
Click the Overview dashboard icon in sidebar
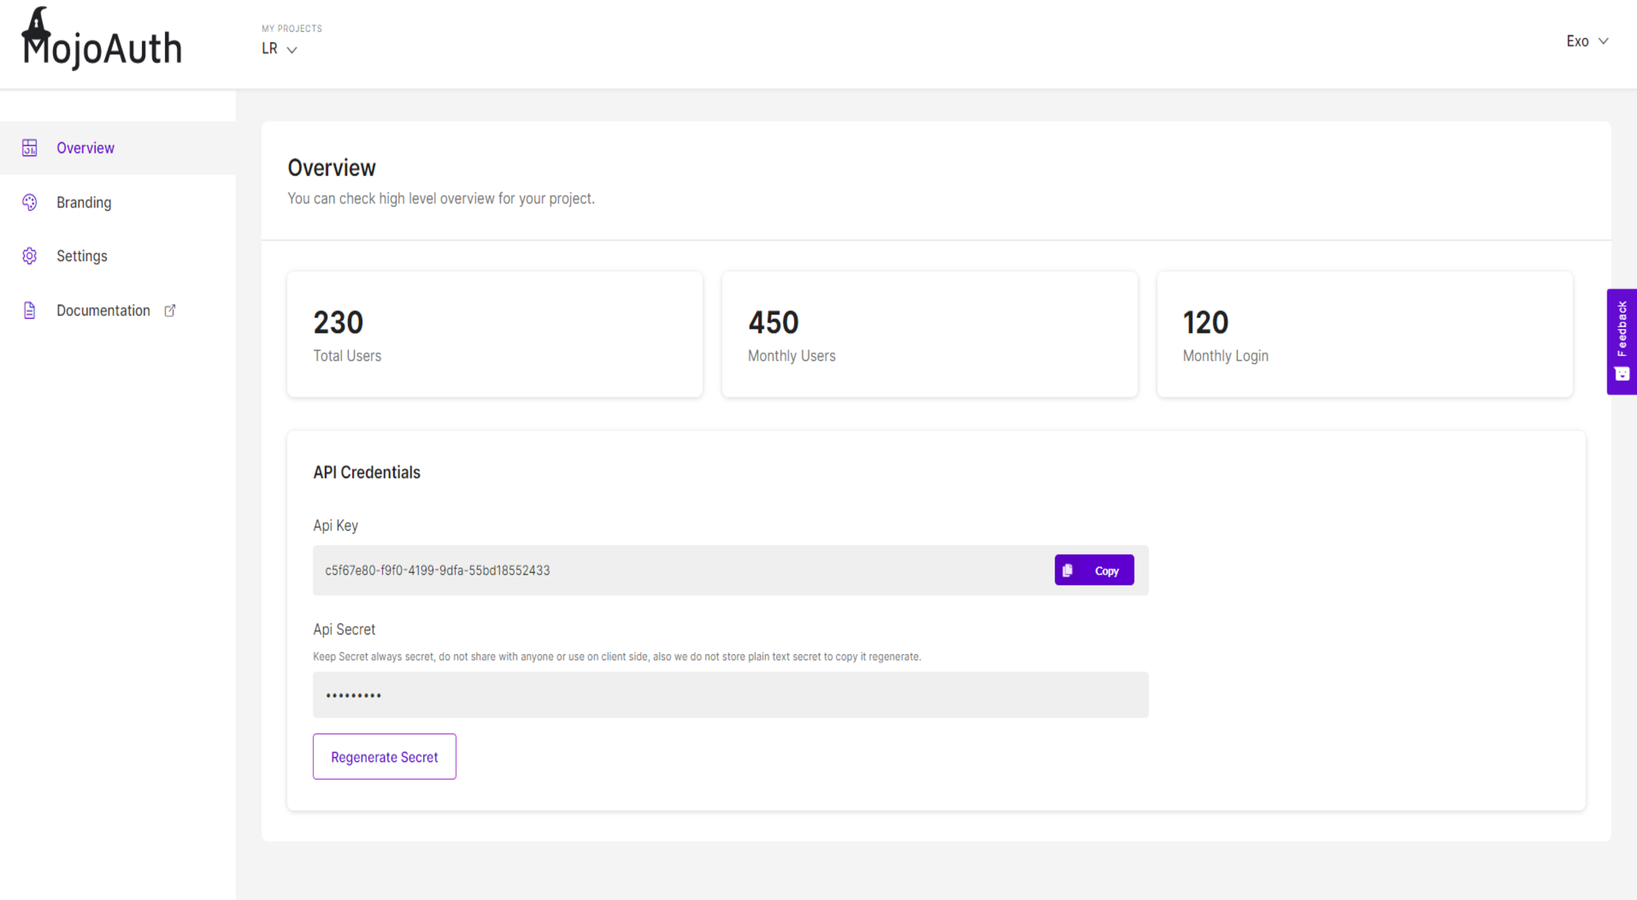29,148
